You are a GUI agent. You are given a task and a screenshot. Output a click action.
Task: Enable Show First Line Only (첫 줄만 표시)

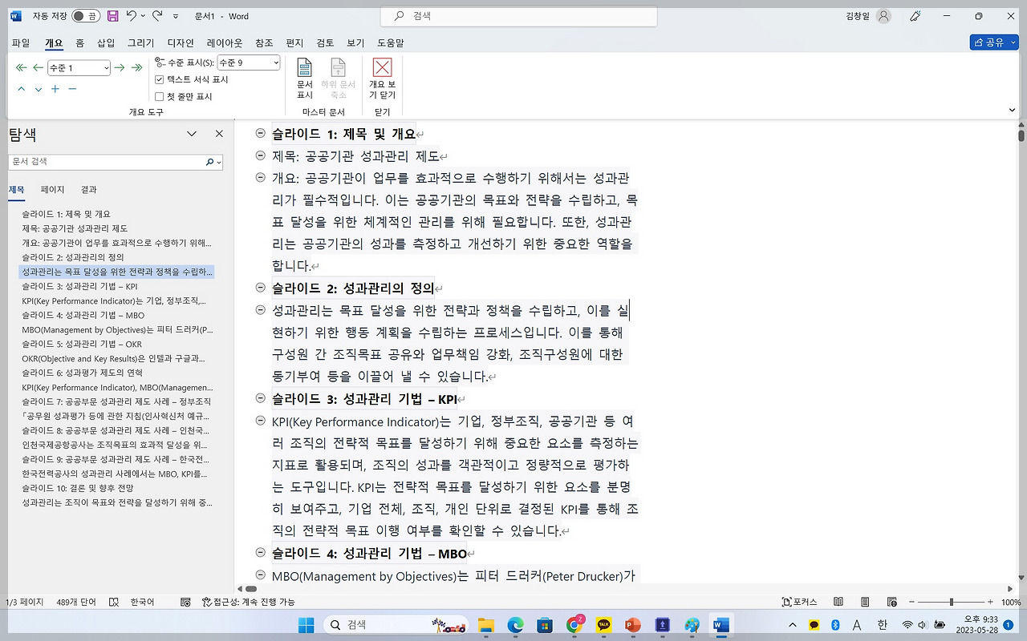click(x=160, y=97)
